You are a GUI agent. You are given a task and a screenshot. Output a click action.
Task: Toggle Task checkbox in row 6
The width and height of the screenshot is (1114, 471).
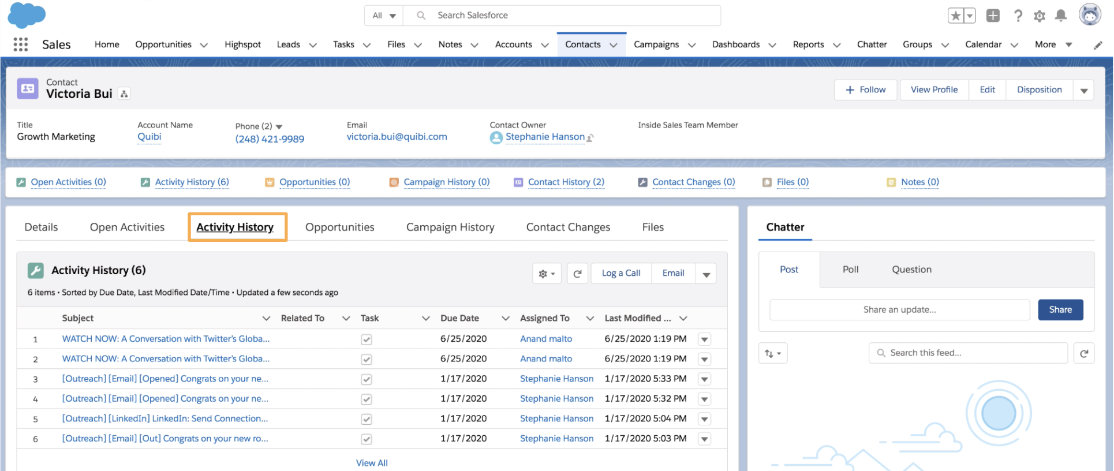[367, 439]
